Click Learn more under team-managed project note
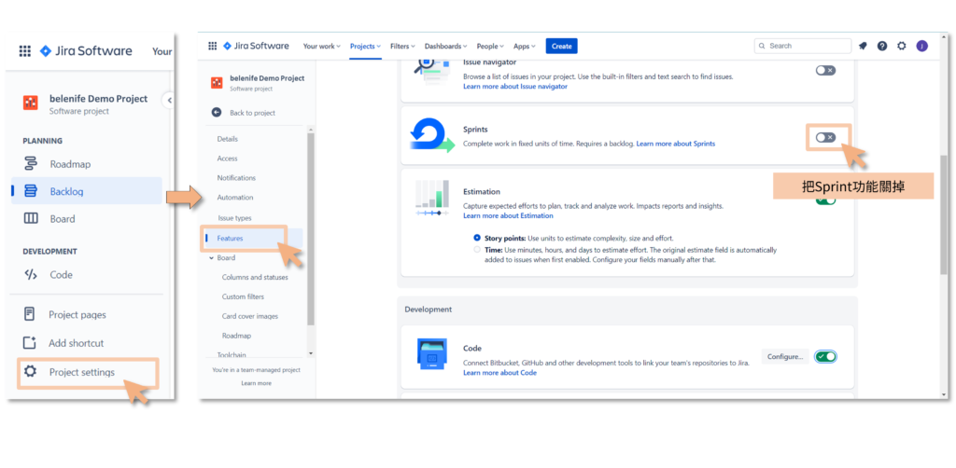This screenshot has height=468, width=956. pyautogui.click(x=256, y=383)
